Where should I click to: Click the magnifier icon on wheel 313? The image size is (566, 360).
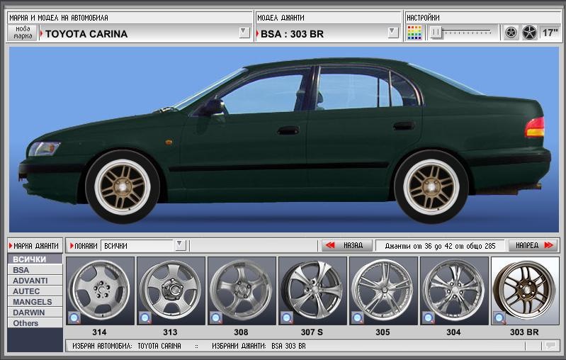click(145, 317)
